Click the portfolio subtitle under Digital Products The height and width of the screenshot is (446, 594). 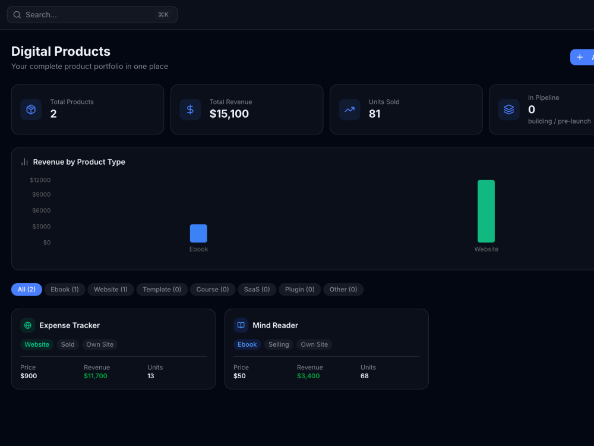point(90,67)
